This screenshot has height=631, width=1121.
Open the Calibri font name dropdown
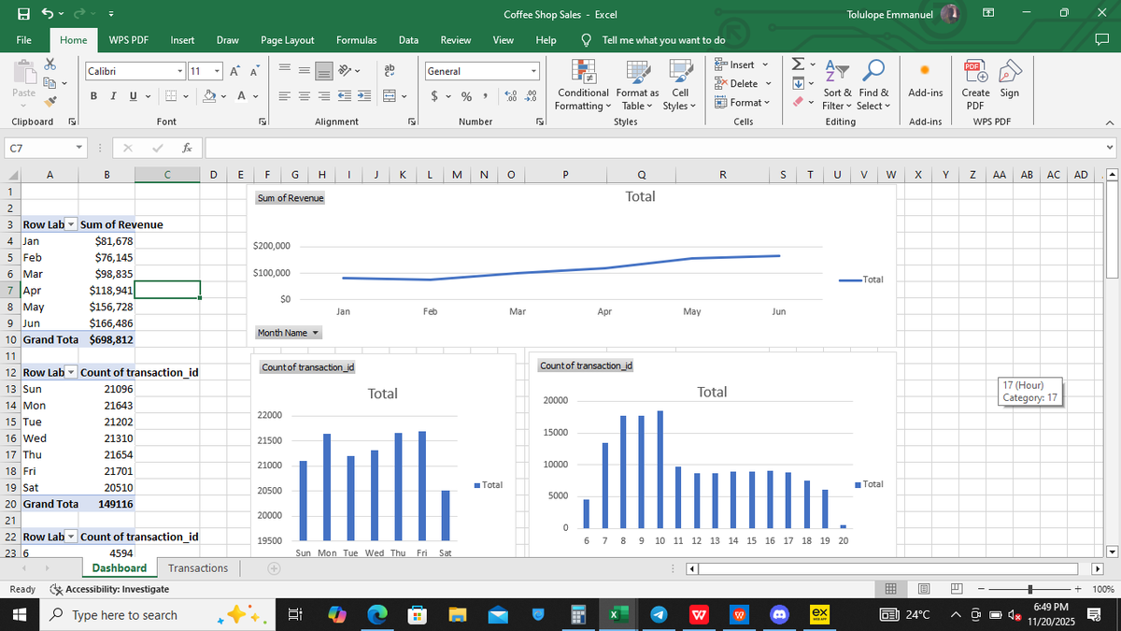pos(179,72)
